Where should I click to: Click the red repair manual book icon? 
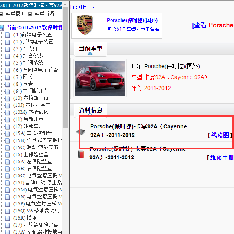81,154
